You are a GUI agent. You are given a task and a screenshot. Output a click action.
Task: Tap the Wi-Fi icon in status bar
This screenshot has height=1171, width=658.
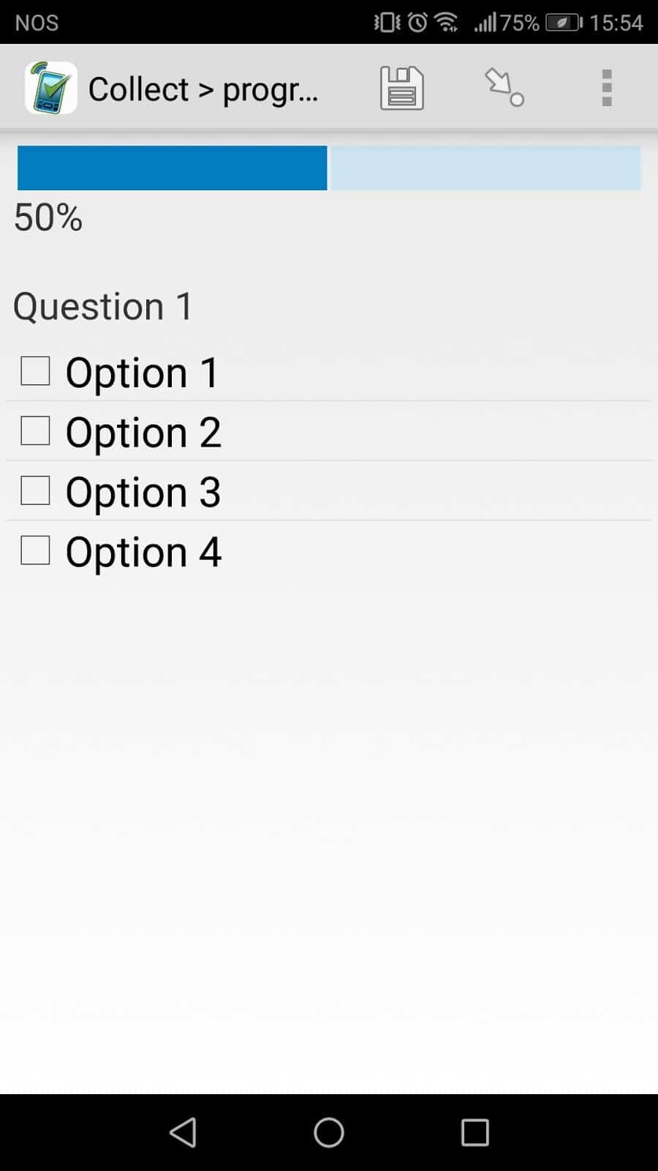click(x=446, y=23)
